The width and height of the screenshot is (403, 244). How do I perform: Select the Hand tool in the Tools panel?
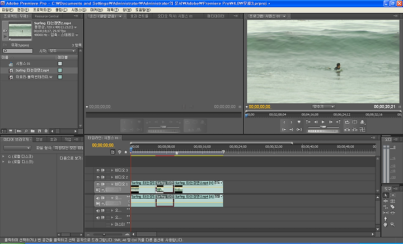[386, 224]
